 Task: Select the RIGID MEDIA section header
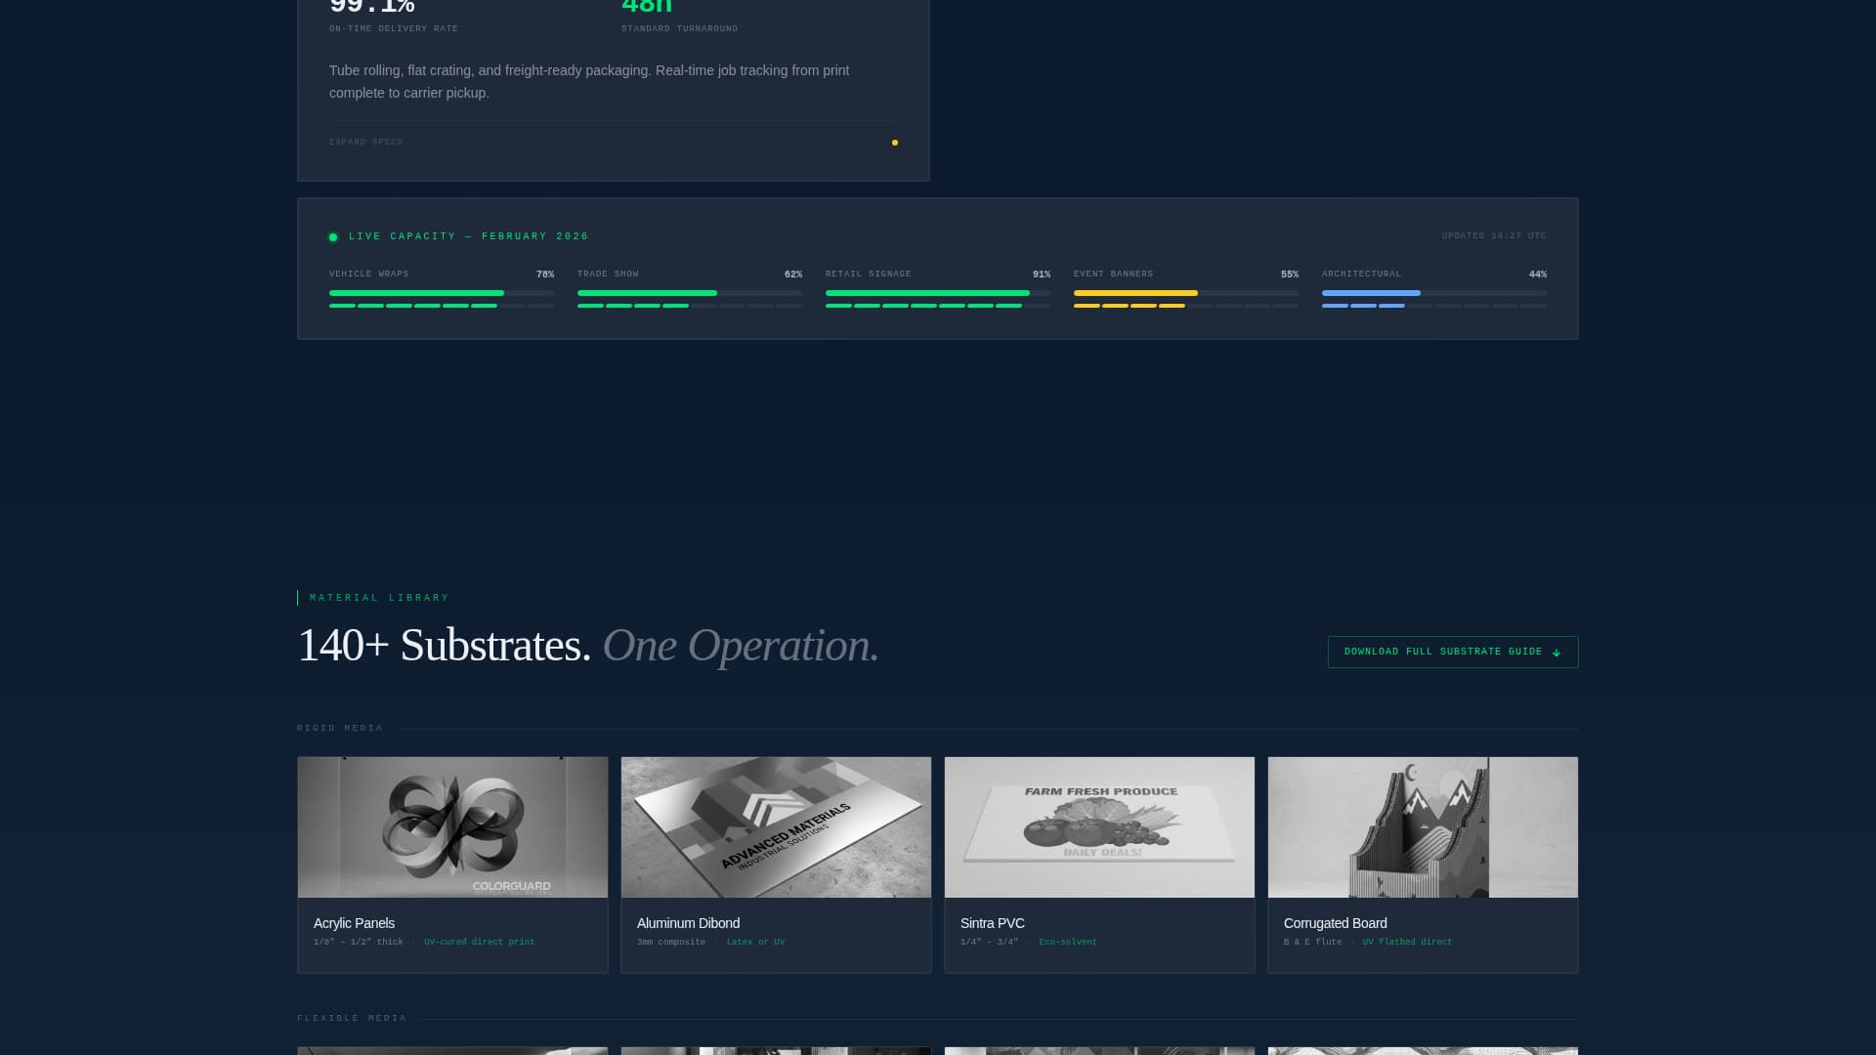coord(340,727)
